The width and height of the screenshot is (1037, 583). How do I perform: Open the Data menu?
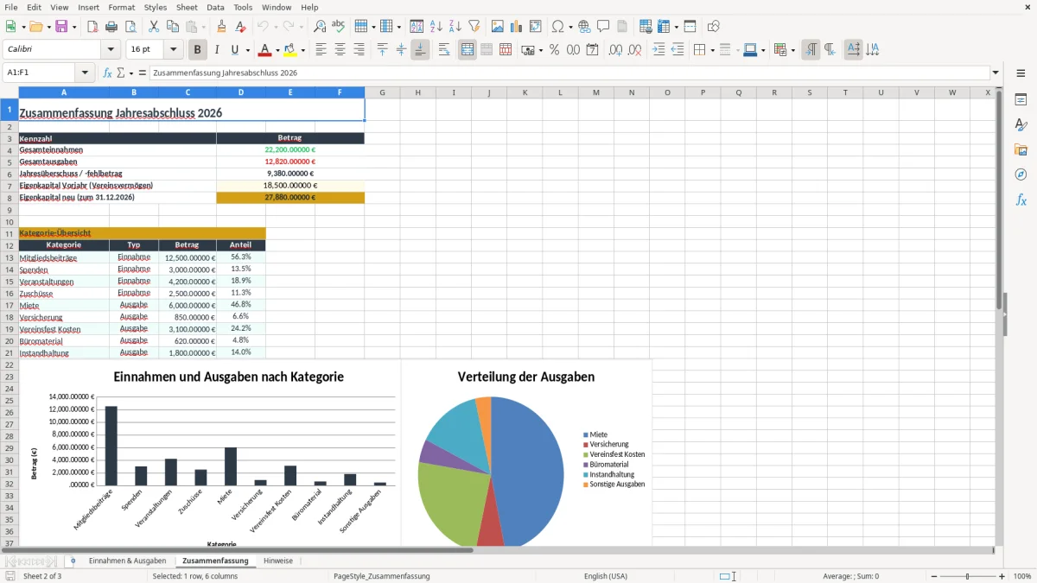coord(216,7)
